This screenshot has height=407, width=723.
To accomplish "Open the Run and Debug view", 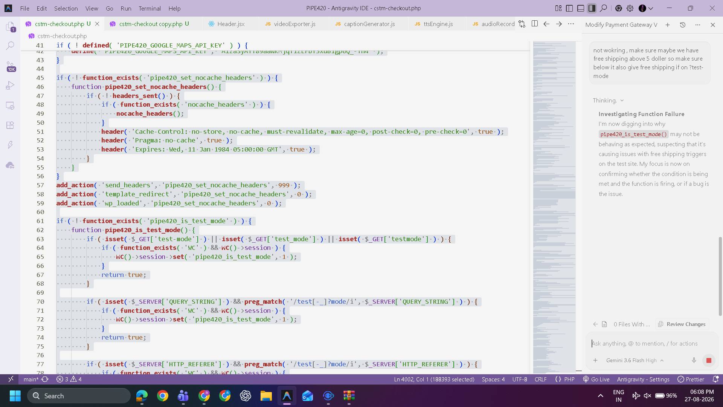I will click(10, 86).
